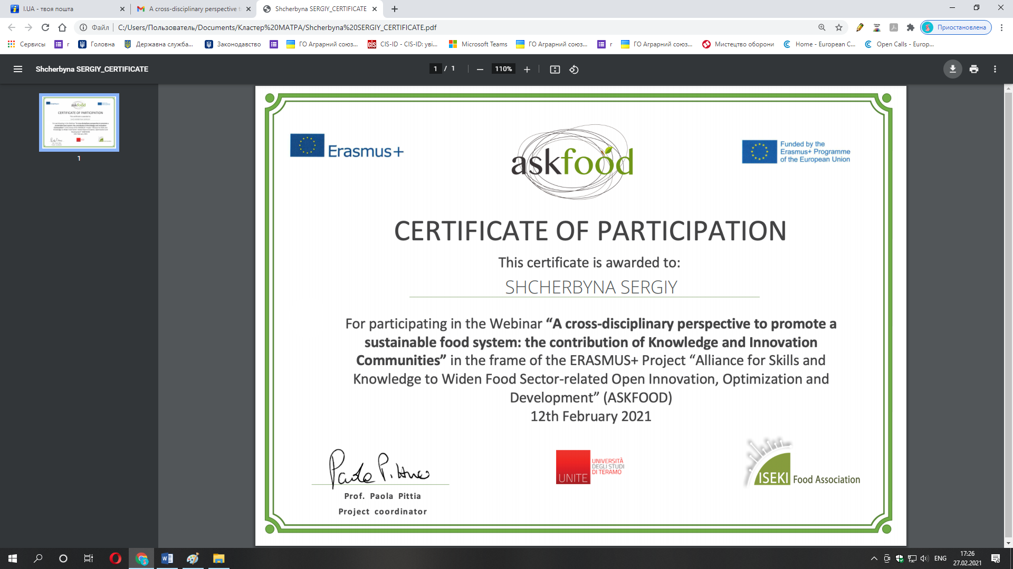
Task: Open the Приостановлена profile button
Action: [x=956, y=27]
